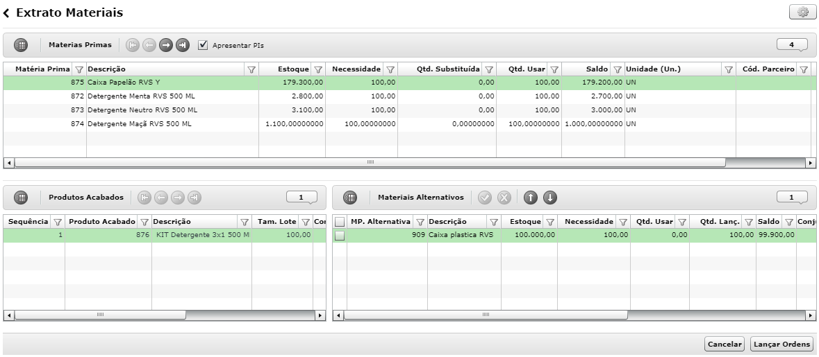
Task: Open the Descrição column filter in Materias Primas
Action: coord(251,69)
